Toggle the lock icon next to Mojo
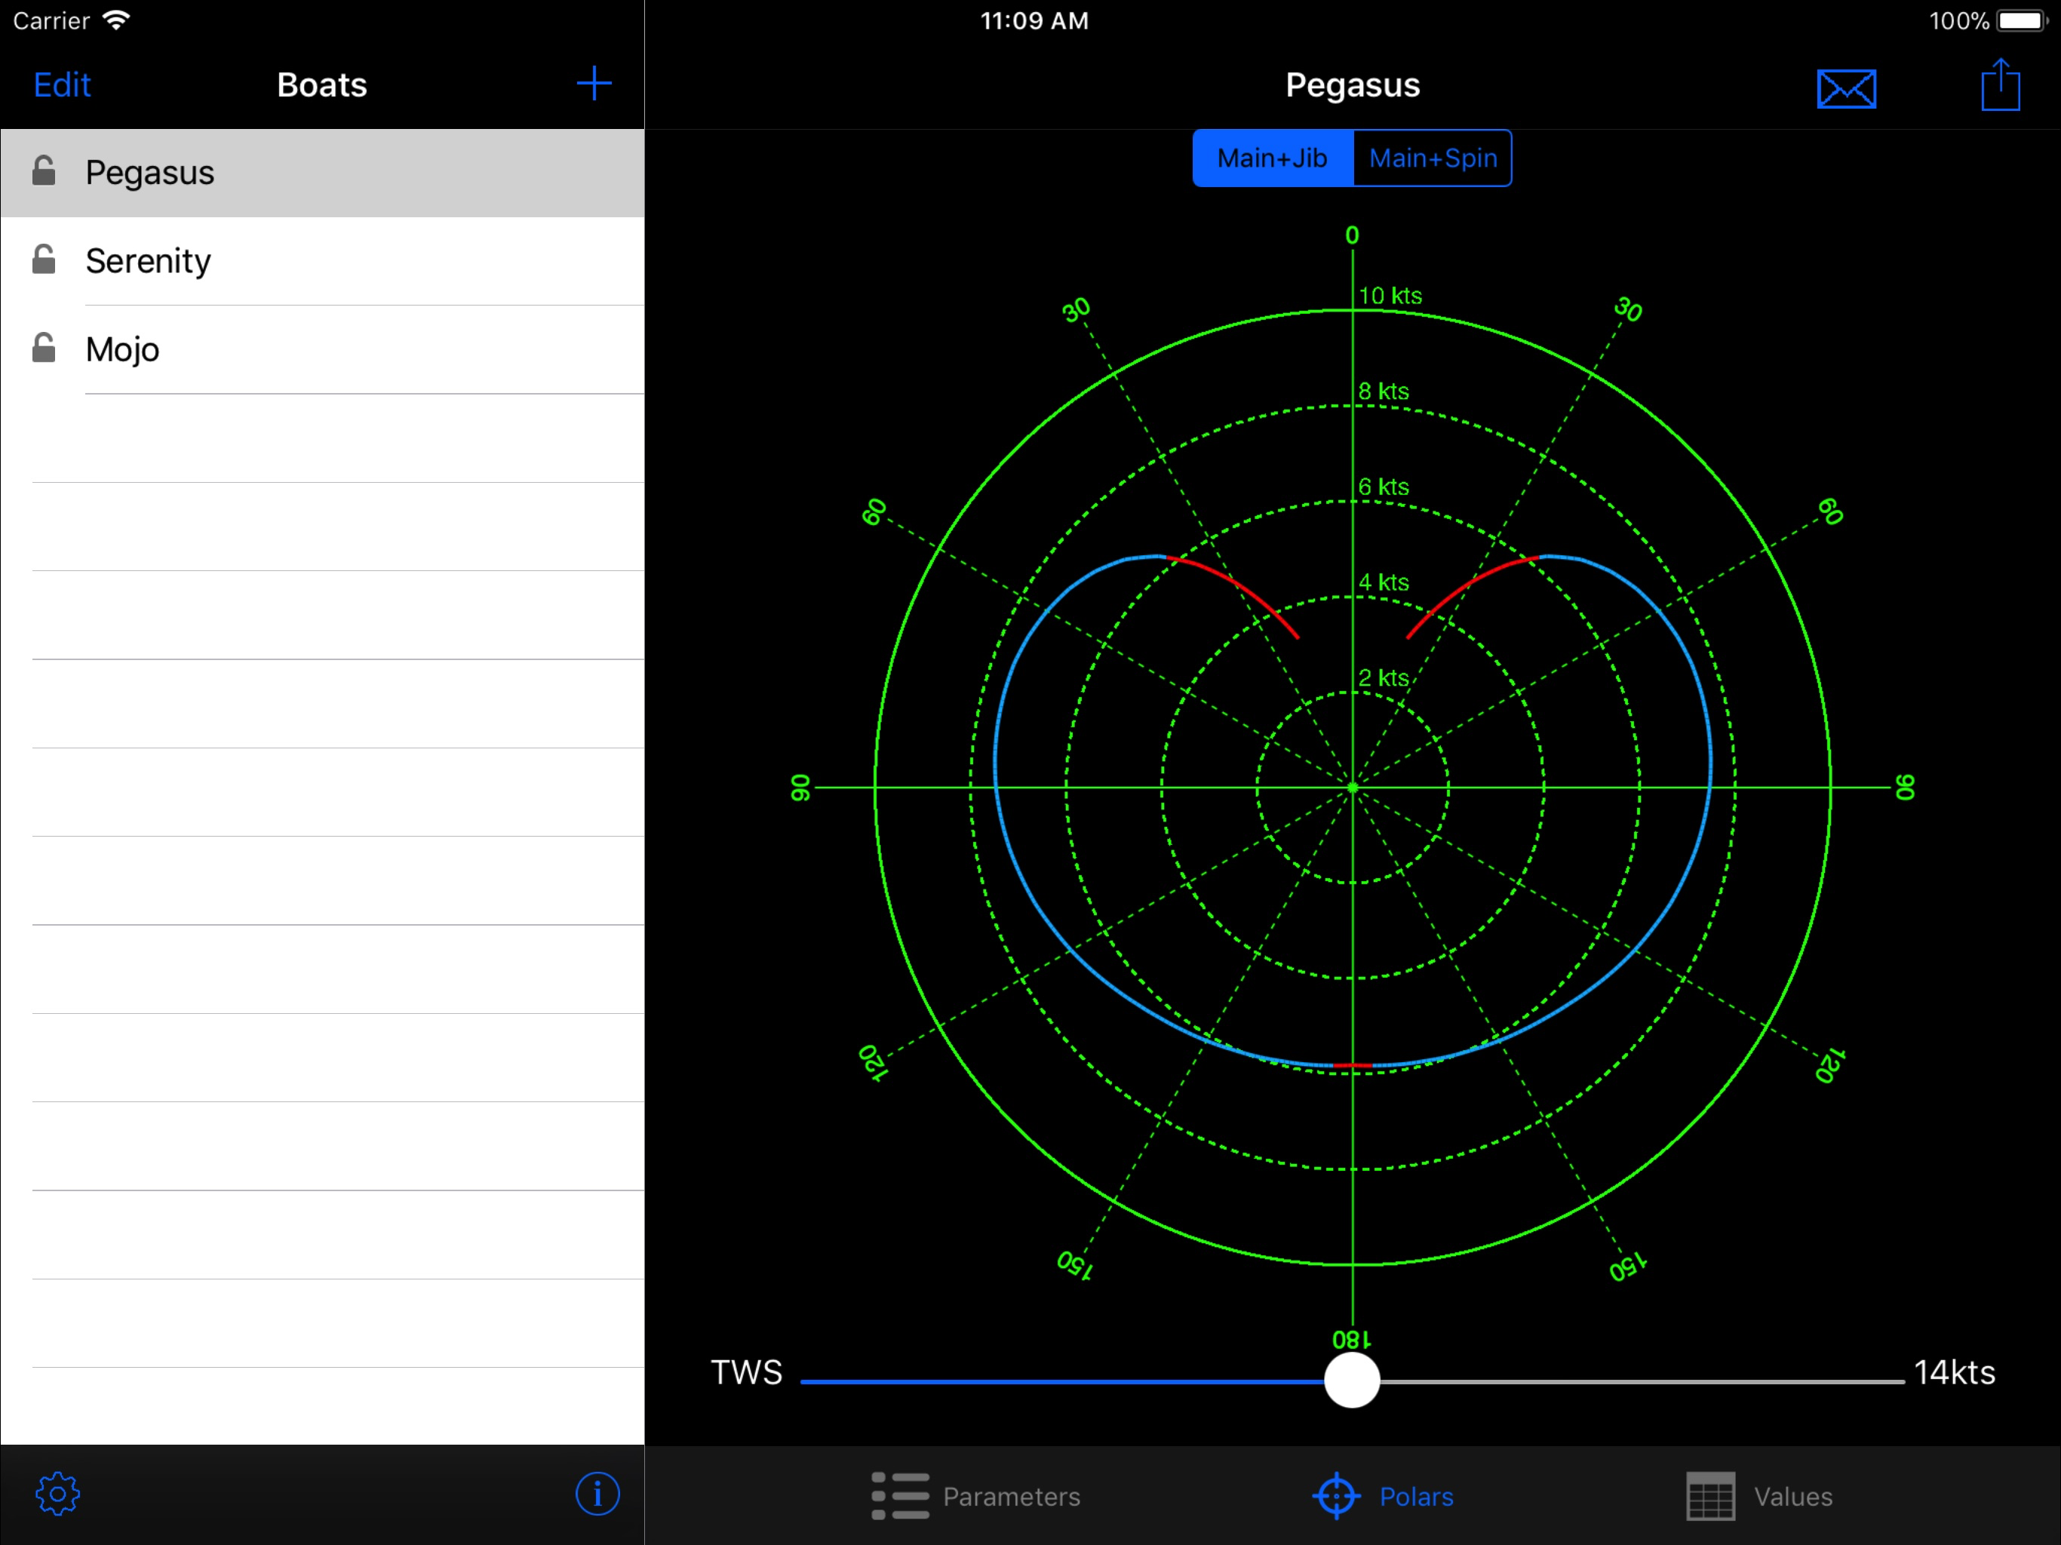Screen dimensions: 2061x1545 [x=44, y=348]
